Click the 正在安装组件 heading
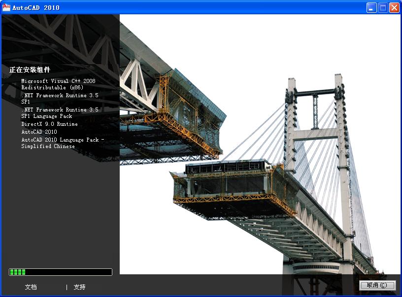Screen dimensions: 402x297 [x=30, y=70]
